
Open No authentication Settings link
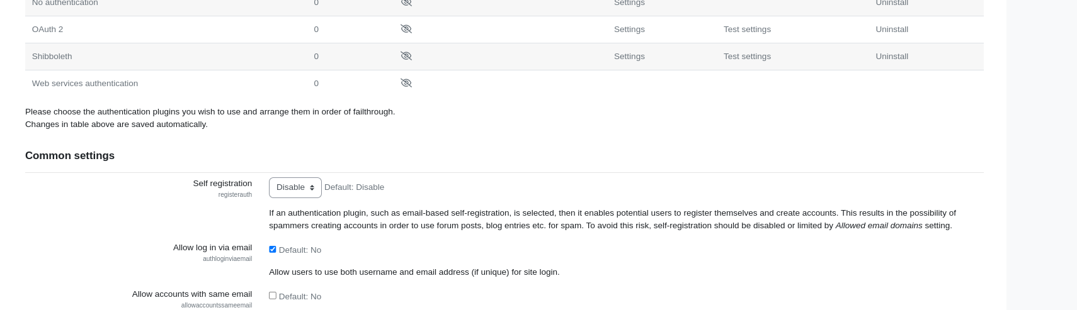tap(629, 3)
